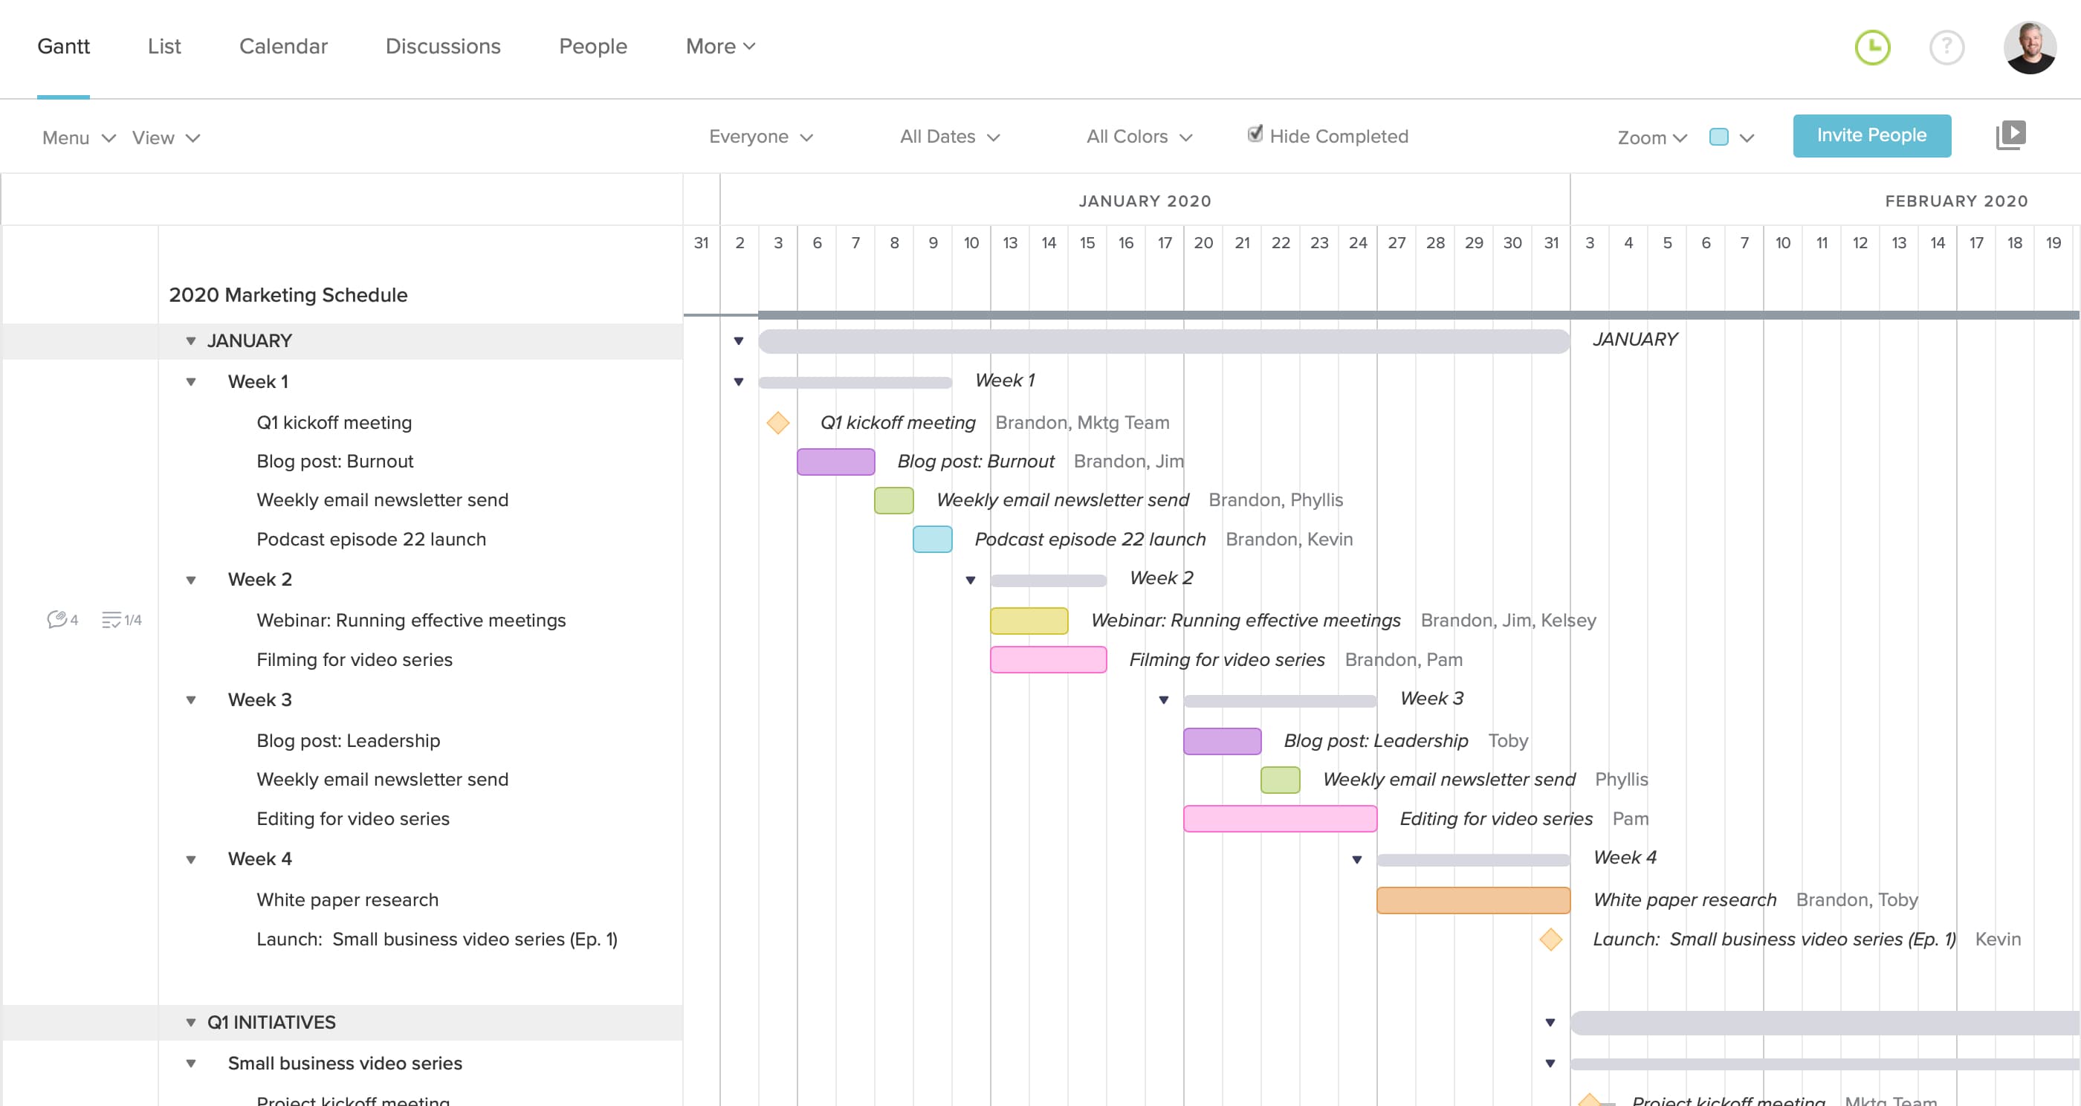The image size is (2081, 1106).
Task: Toggle the Hide Completed checkbox
Action: (x=1255, y=134)
